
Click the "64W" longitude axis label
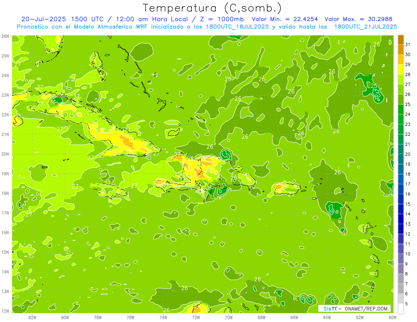point(327,317)
